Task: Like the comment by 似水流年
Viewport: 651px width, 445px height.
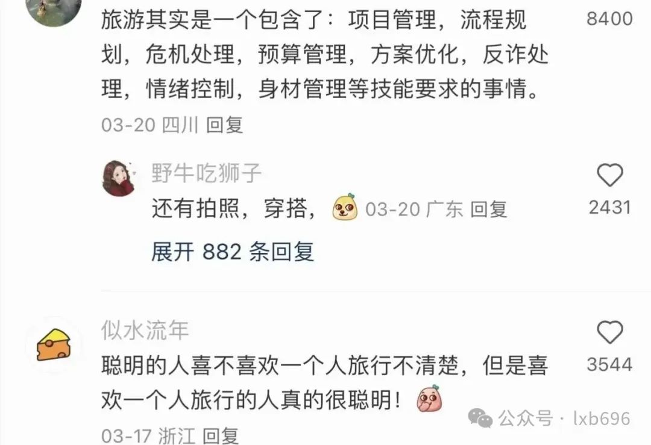Action: click(x=610, y=332)
